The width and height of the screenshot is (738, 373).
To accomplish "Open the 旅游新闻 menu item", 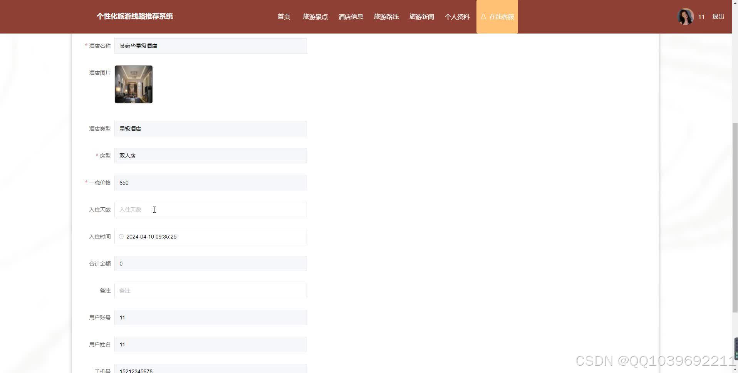I will (x=421, y=17).
